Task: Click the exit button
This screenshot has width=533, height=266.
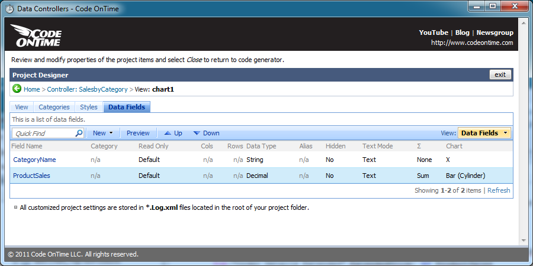Action: [x=500, y=74]
